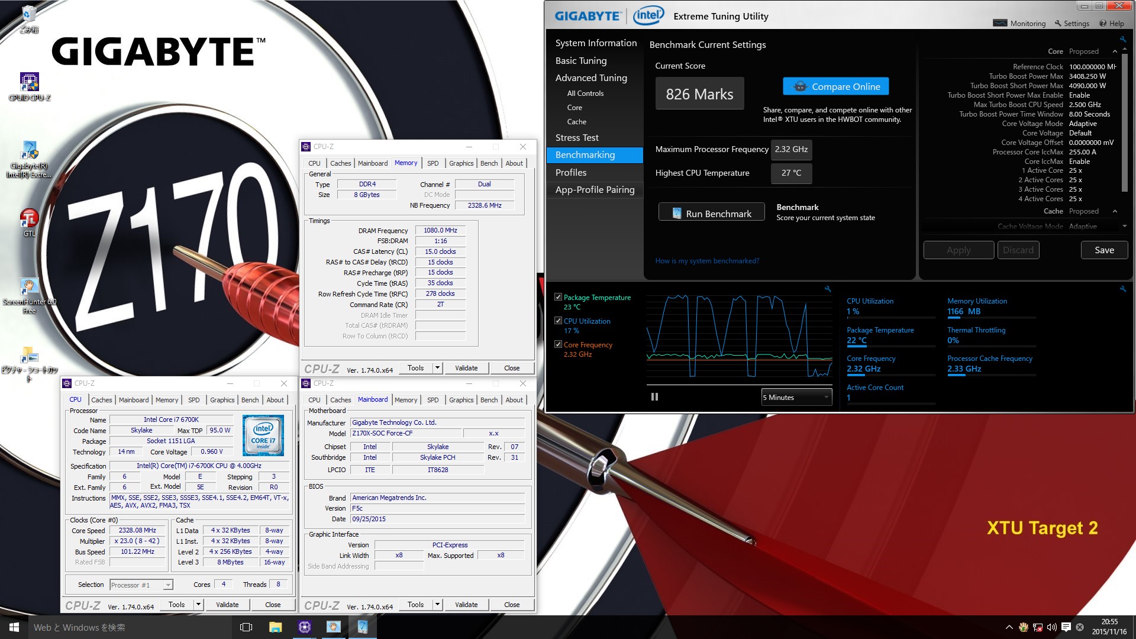Open the CPUID CPU-Z desktop shortcut
The height and width of the screenshot is (639, 1136).
(29, 86)
